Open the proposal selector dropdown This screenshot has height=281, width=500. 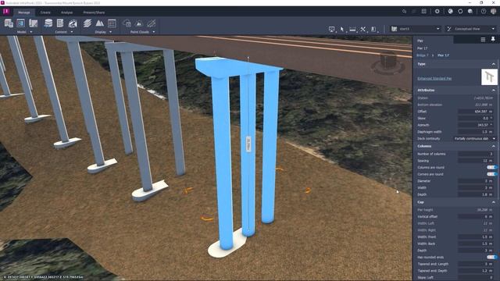tap(416, 29)
